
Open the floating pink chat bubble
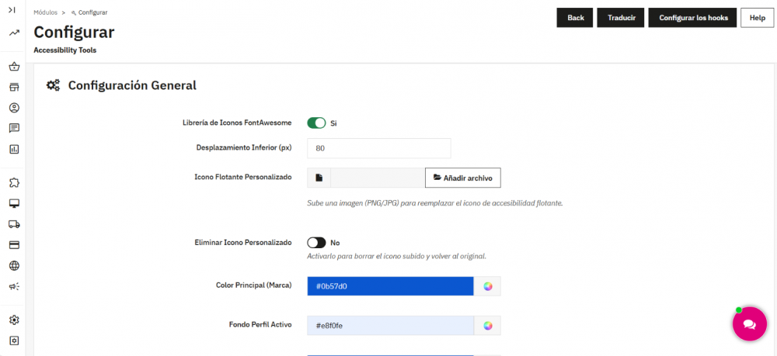coord(749,324)
